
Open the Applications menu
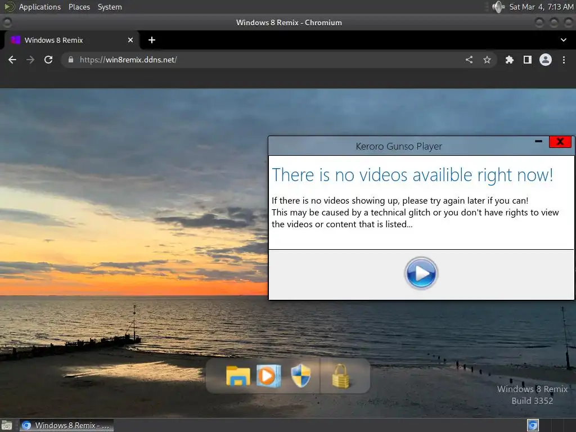pos(40,7)
